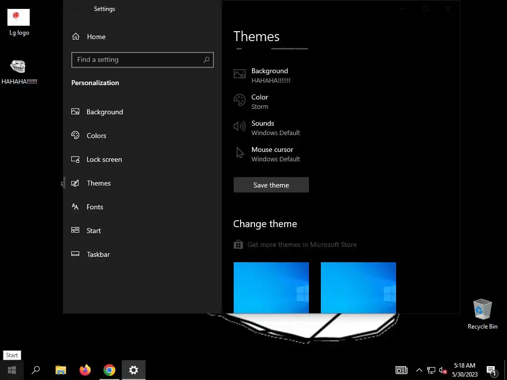Screen dimensions: 507x380
Task: Apply the second blue Windows theme thumbnail
Action: tap(358, 287)
